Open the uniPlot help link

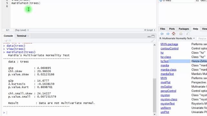point(165,112)
